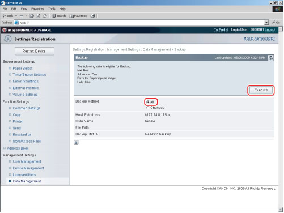Open Data Management link
This screenshot has width=284, height=213.
(x=27, y=181)
